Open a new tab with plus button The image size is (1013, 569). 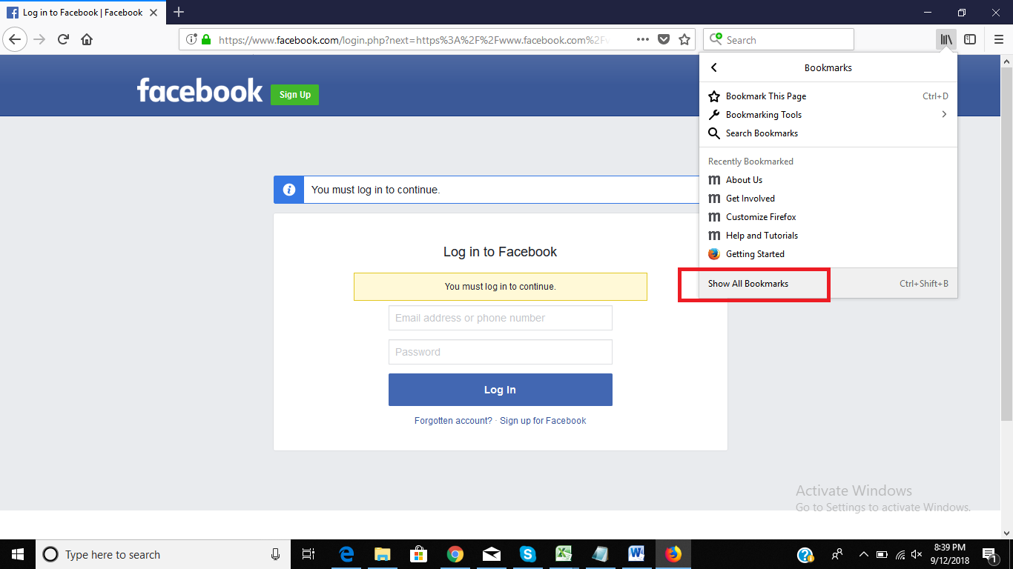coord(179,12)
